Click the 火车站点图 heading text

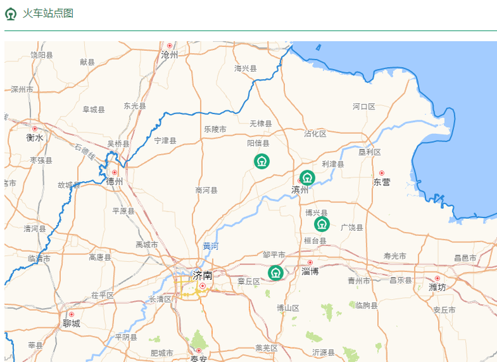(48, 14)
